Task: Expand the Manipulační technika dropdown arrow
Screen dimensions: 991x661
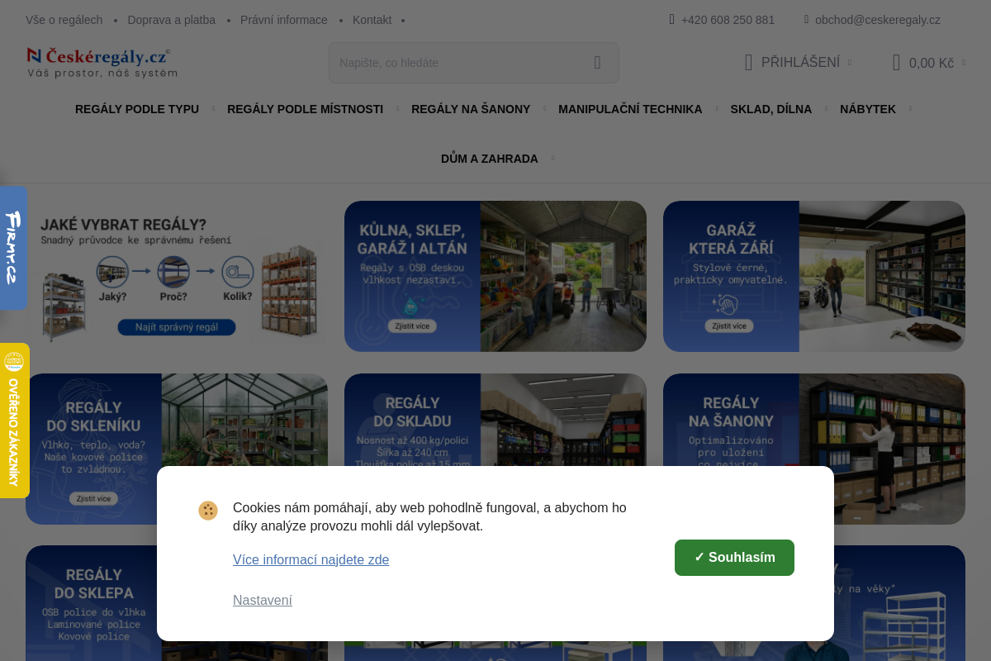Action: click(716, 108)
